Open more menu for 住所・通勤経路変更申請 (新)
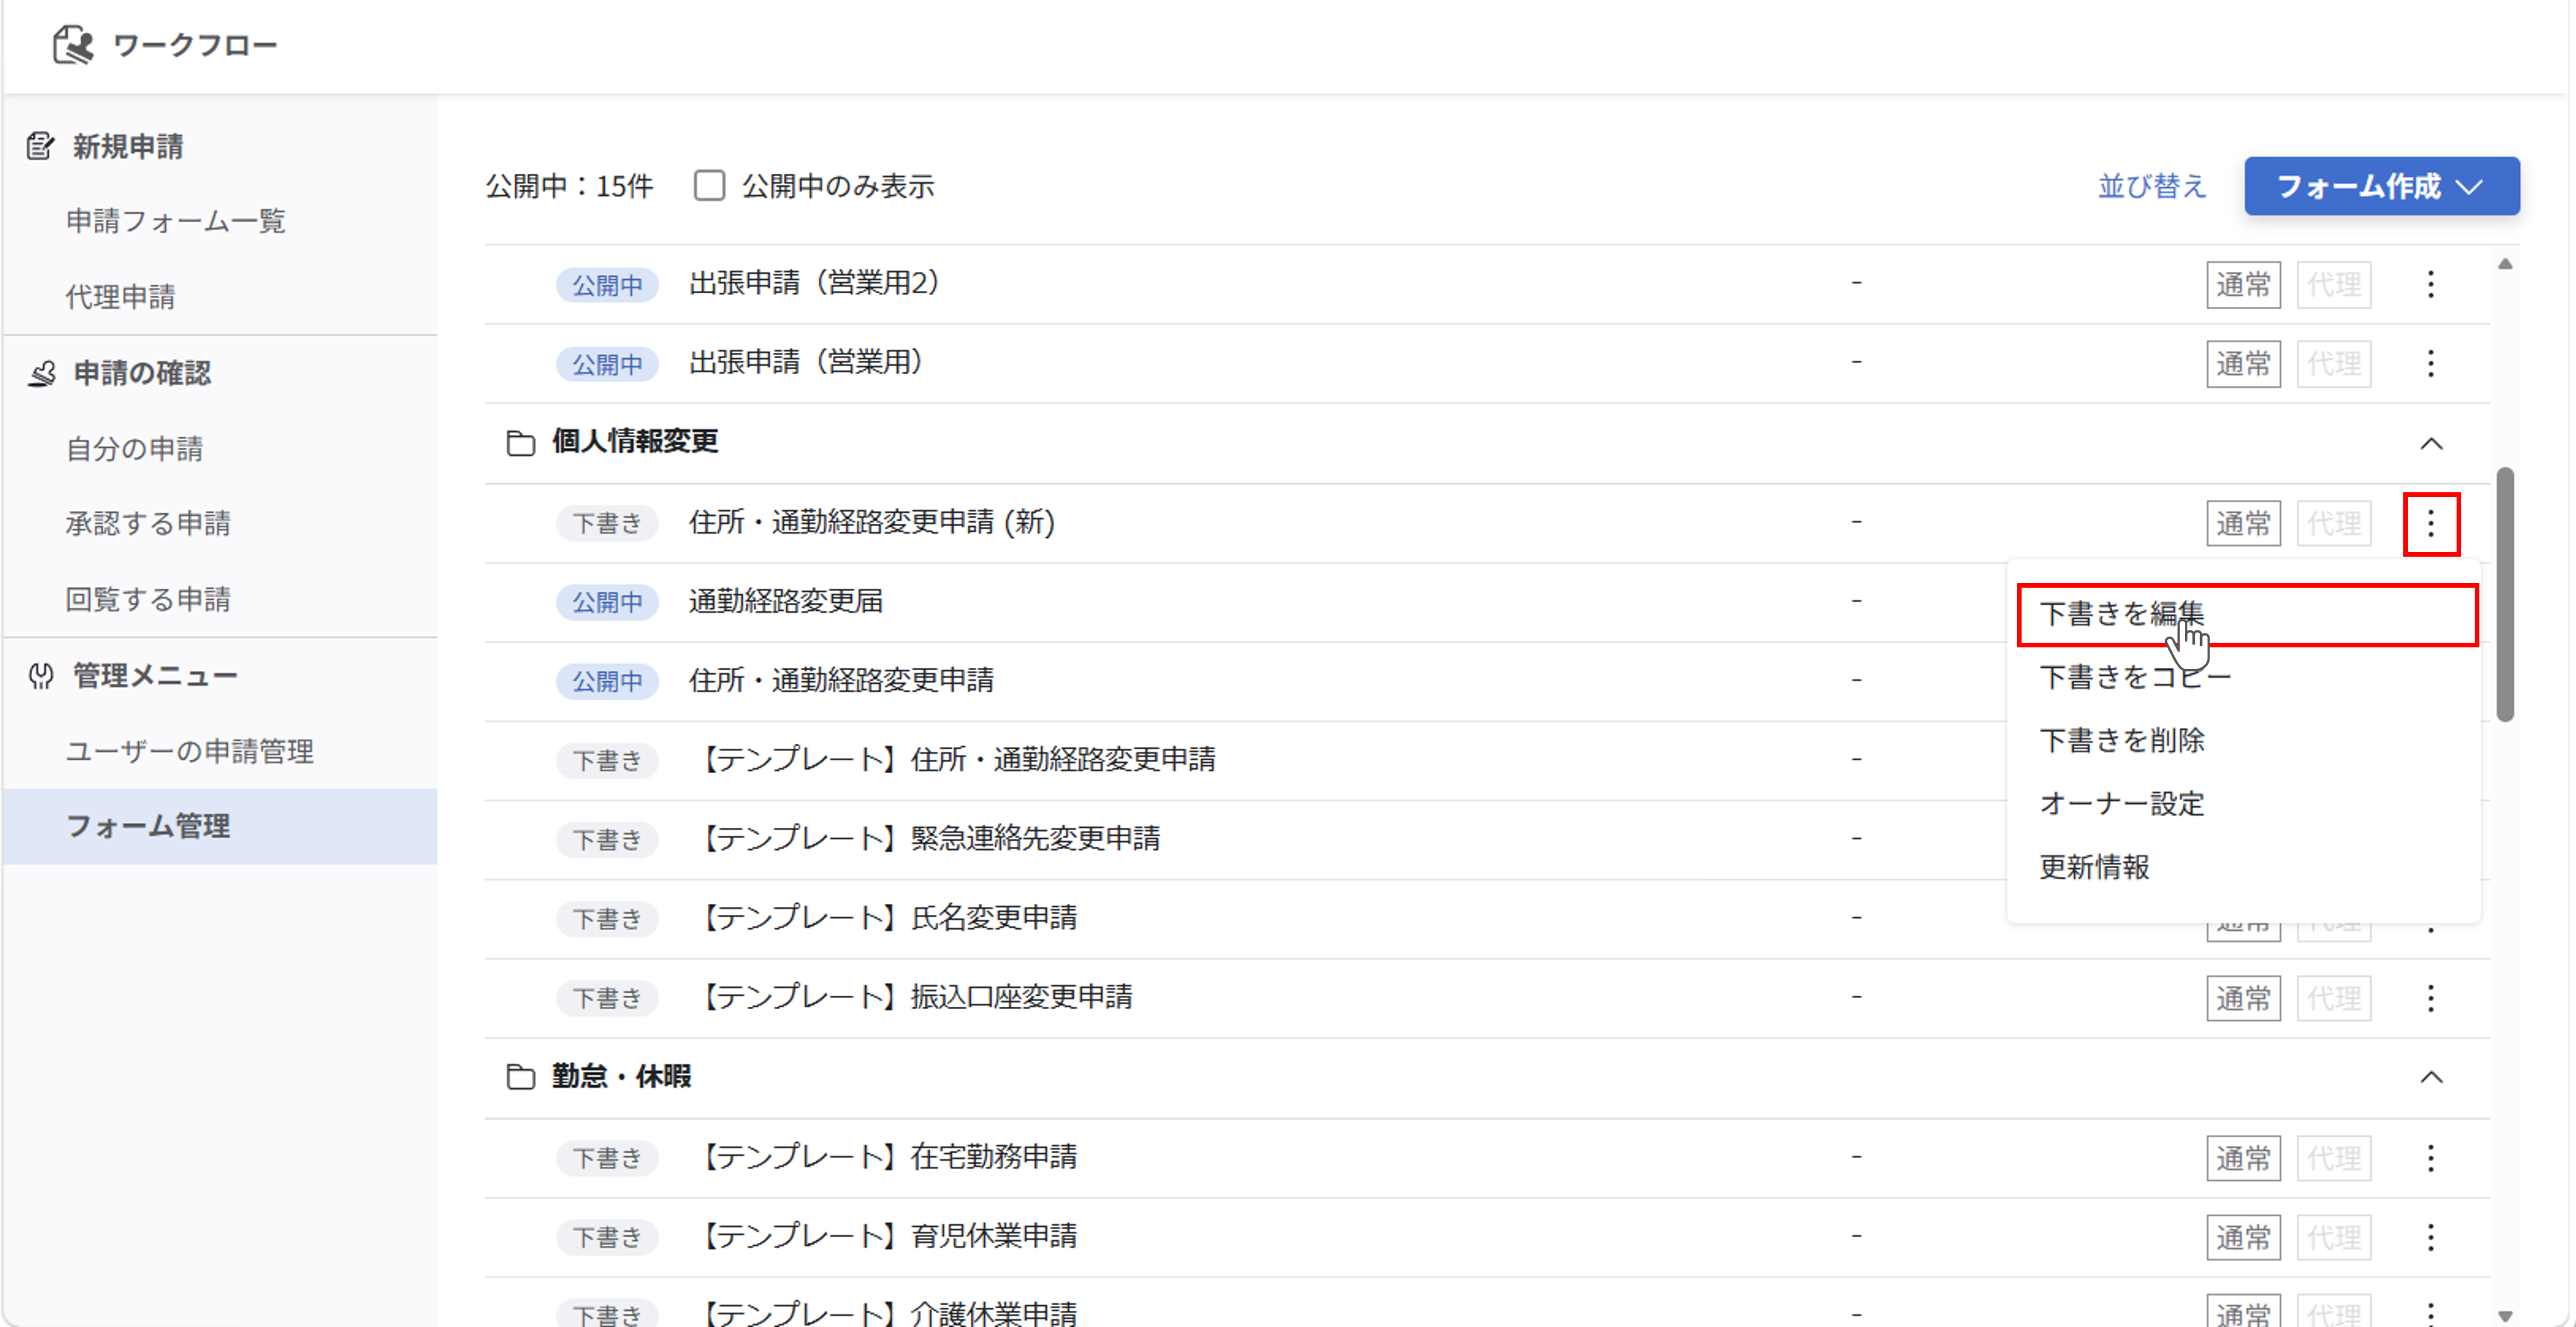The height and width of the screenshot is (1327, 2576). tap(2431, 523)
